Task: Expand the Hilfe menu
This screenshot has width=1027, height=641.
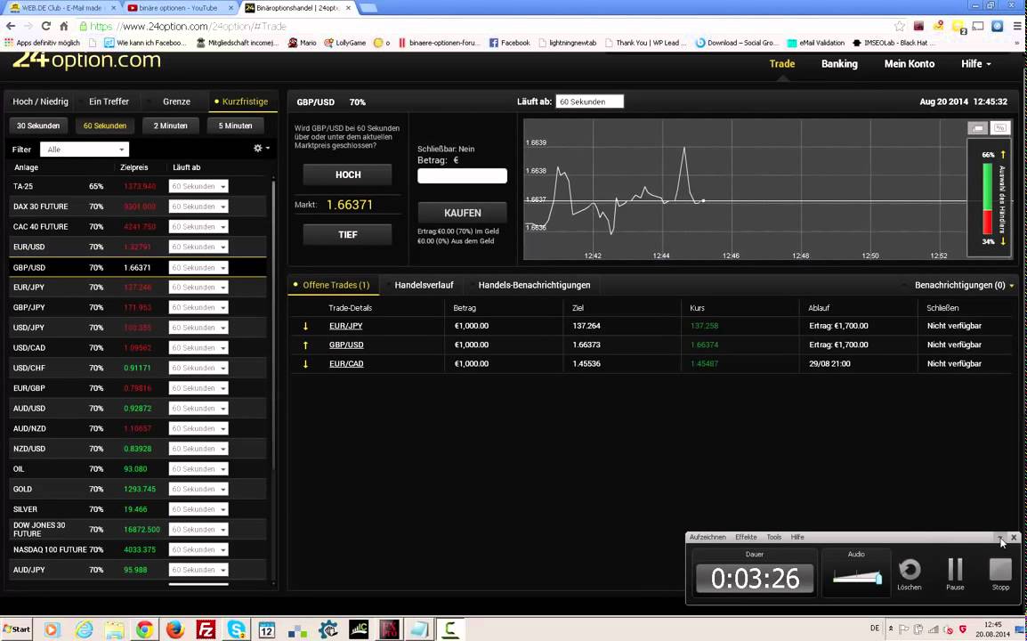Action: [x=976, y=63]
